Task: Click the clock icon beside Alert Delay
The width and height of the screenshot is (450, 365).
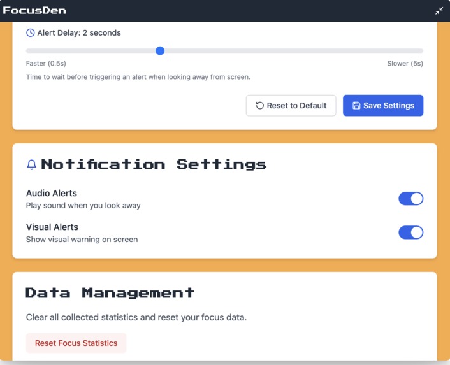Action: click(31, 33)
